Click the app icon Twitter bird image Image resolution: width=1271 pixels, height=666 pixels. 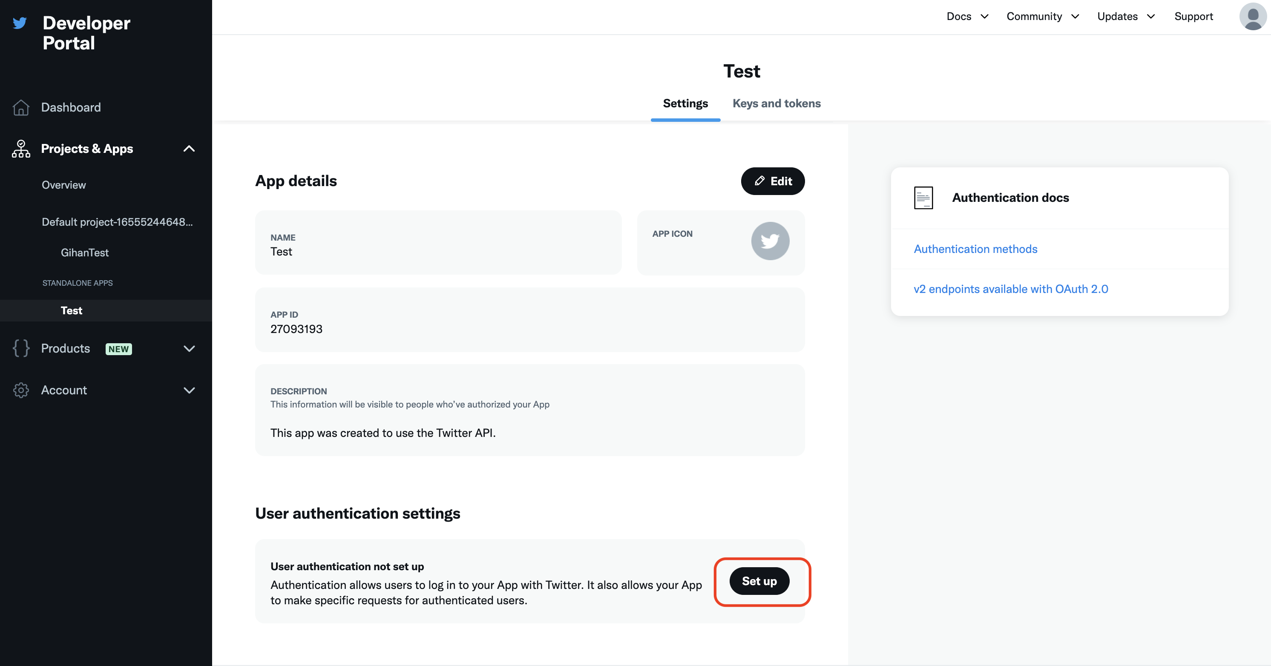click(x=770, y=241)
